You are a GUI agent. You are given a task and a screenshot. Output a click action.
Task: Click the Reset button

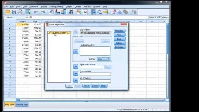click(86, 86)
